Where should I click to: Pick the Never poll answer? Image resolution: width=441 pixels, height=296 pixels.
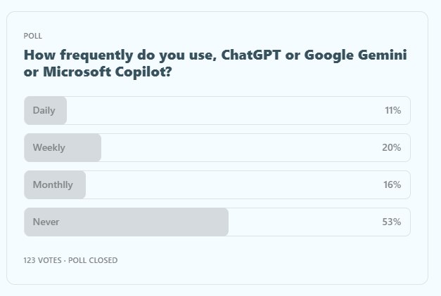pyautogui.click(x=46, y=222)
